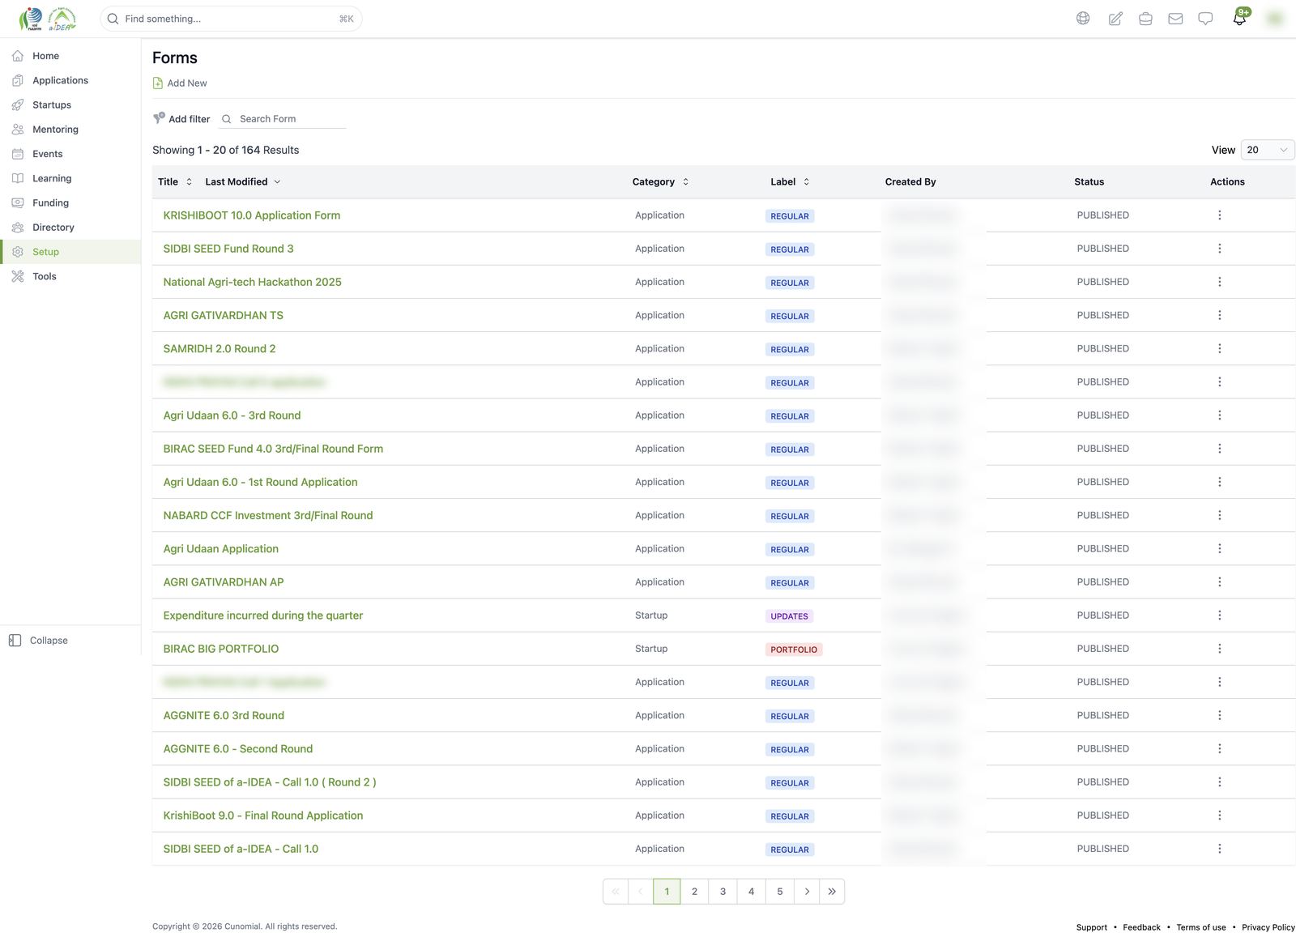Click the compose pencil icon in header
This screenshot has height=937, width=1296.
tap(1115, 19)
